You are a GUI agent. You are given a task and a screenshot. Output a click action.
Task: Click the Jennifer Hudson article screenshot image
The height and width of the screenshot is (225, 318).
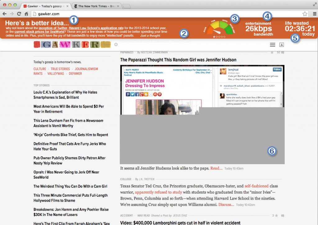point(202,115)
